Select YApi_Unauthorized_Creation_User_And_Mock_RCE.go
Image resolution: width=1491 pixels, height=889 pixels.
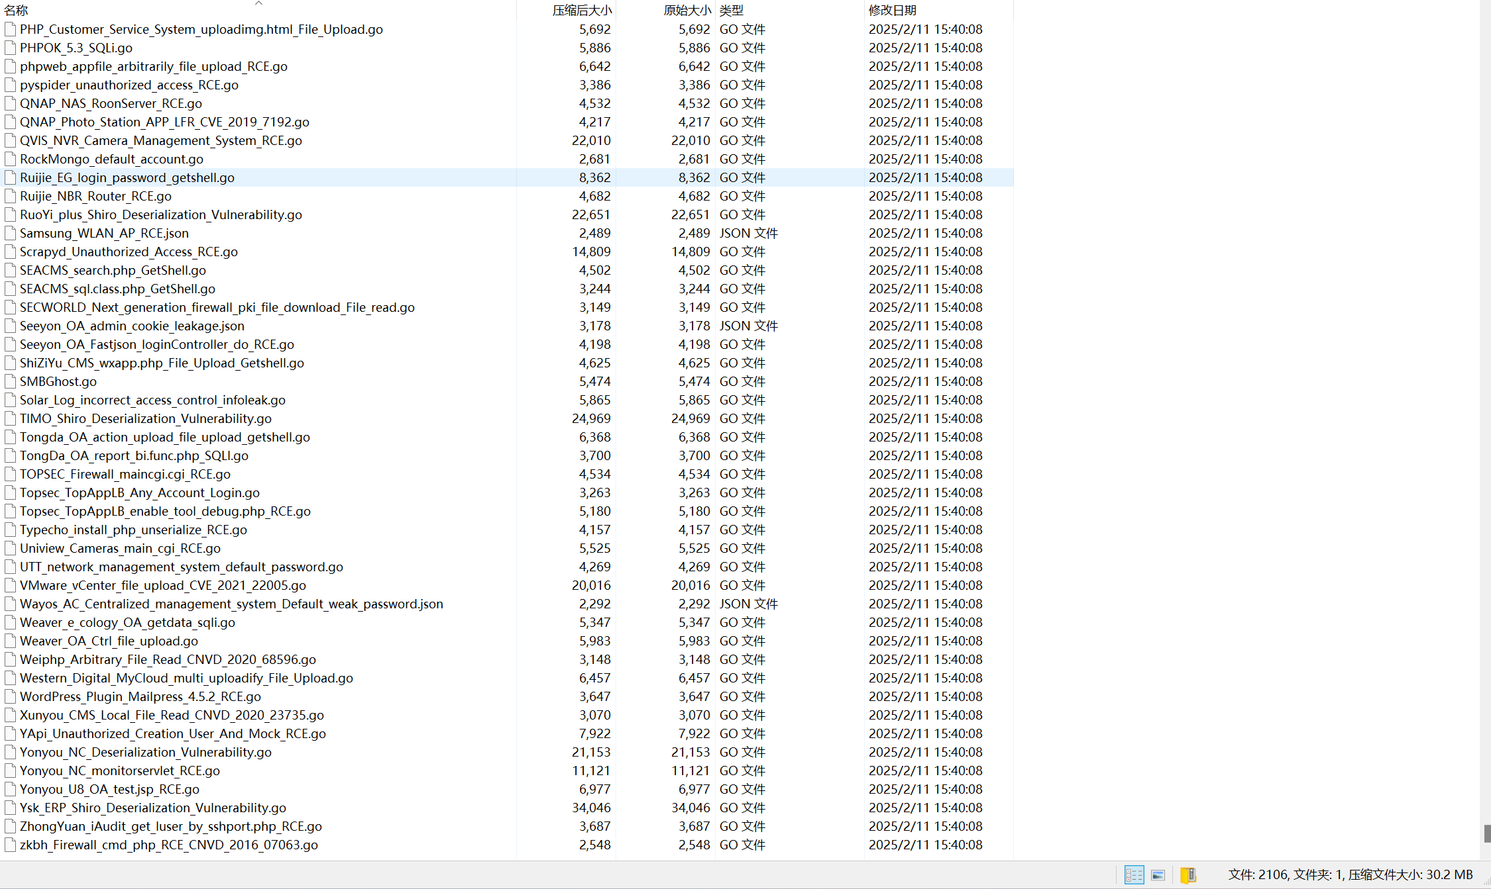(x=173, y=733)
